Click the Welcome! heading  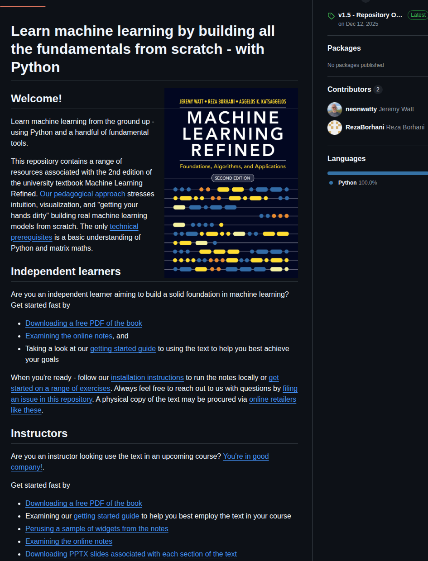(36, 99)
